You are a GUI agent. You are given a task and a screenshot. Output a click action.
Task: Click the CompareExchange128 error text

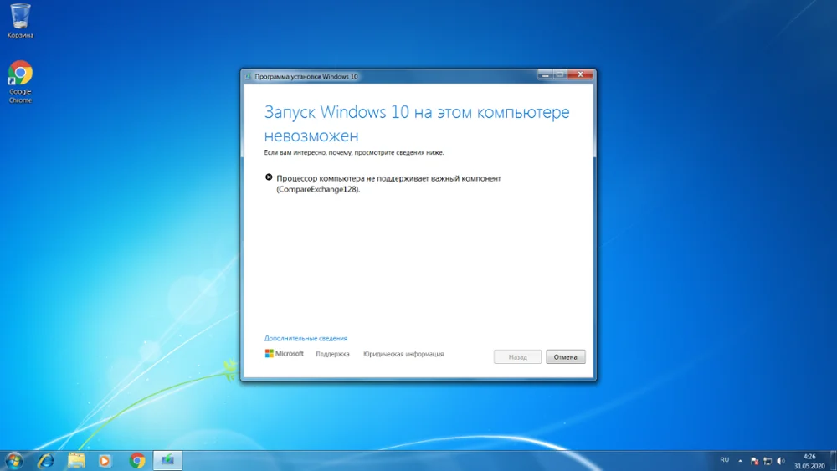(x=388, y=183)
